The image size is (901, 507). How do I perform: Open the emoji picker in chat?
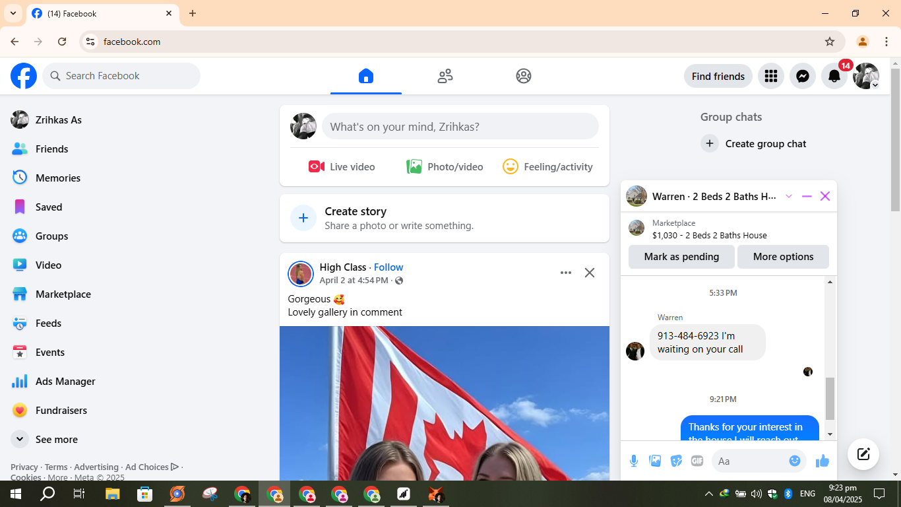click(795, 461)
